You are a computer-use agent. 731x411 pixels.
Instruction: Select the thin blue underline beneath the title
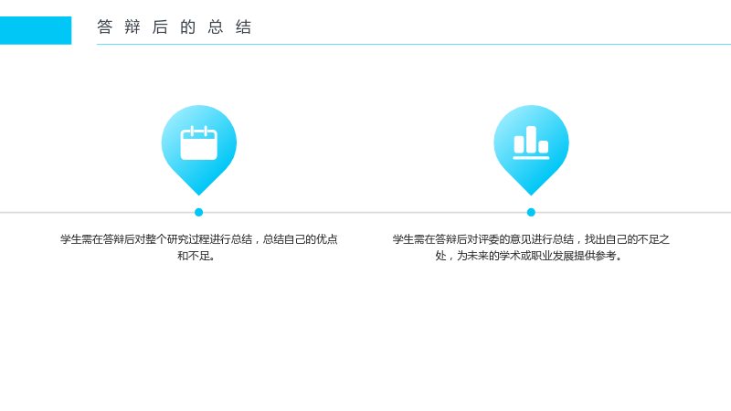click(x=414, y=44)
